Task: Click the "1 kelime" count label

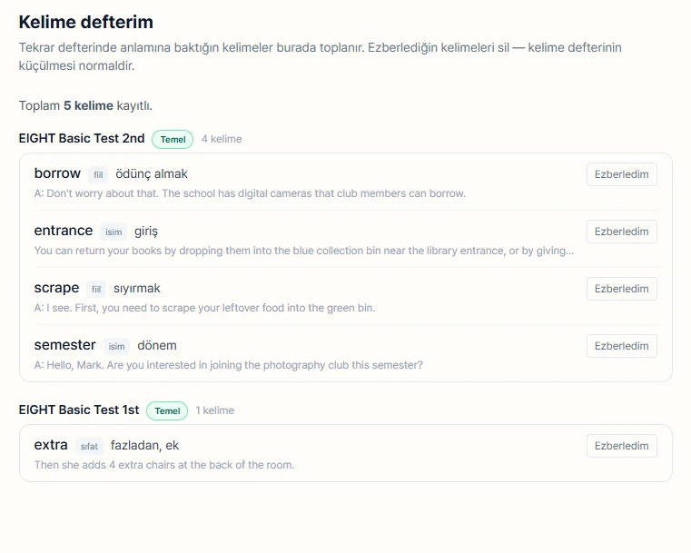Action: pos(215,410)
